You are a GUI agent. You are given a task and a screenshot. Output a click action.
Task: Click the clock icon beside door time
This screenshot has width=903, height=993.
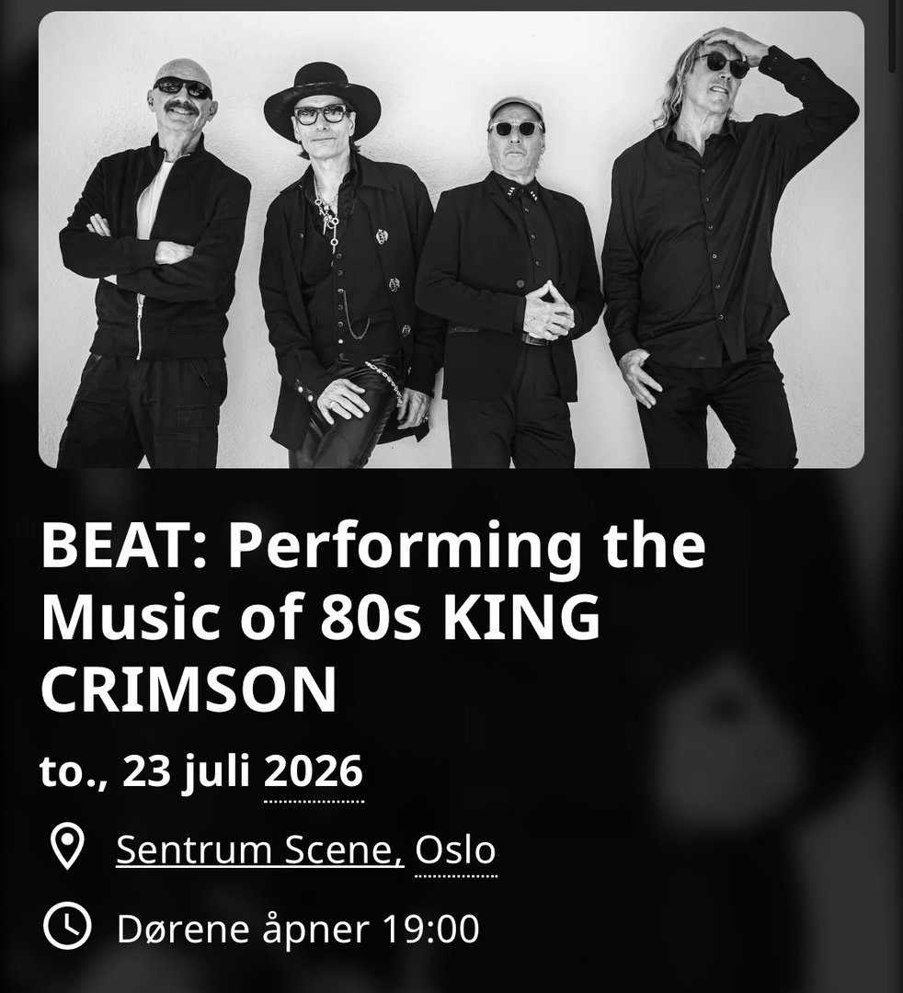pos(67,927)
